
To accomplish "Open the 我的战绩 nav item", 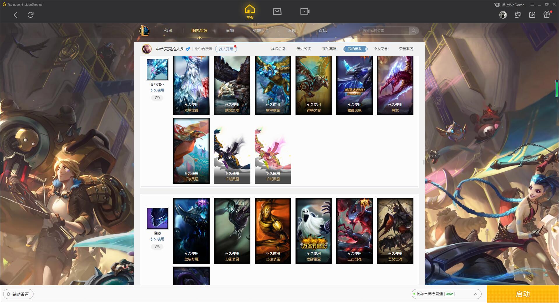I will pyautogui.click(x=199, y=31).
